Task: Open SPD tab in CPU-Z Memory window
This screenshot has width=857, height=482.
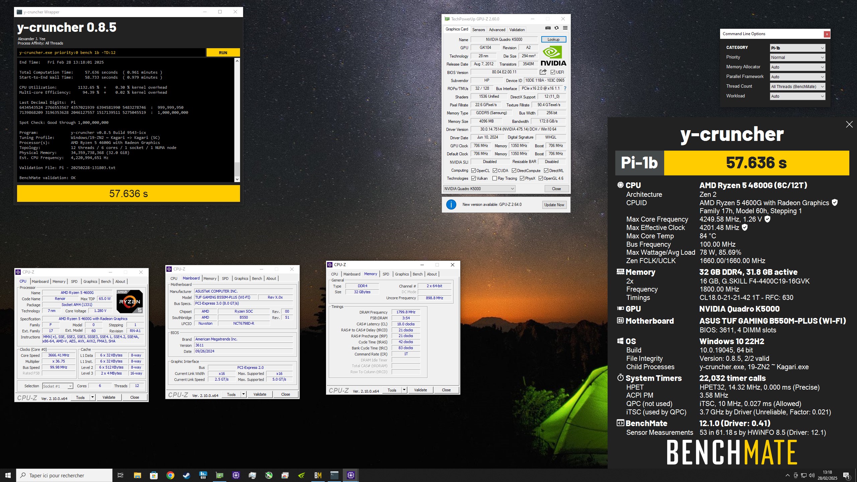Action: coord(386,274)
